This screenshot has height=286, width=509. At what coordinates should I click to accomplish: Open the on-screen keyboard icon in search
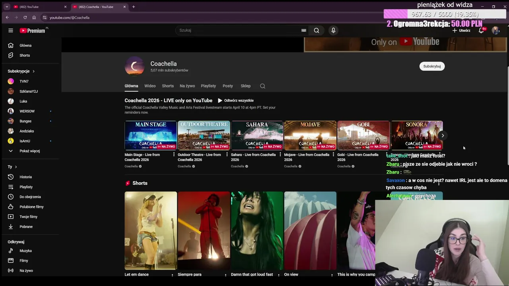pos(304,30)
